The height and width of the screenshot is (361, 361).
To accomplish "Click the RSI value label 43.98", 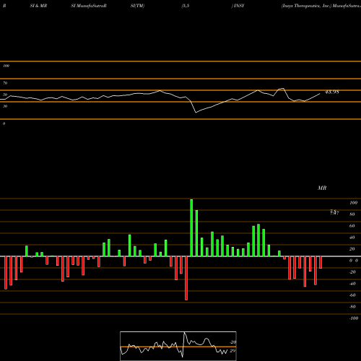I will pyautogui.click(x=332, y=92).
